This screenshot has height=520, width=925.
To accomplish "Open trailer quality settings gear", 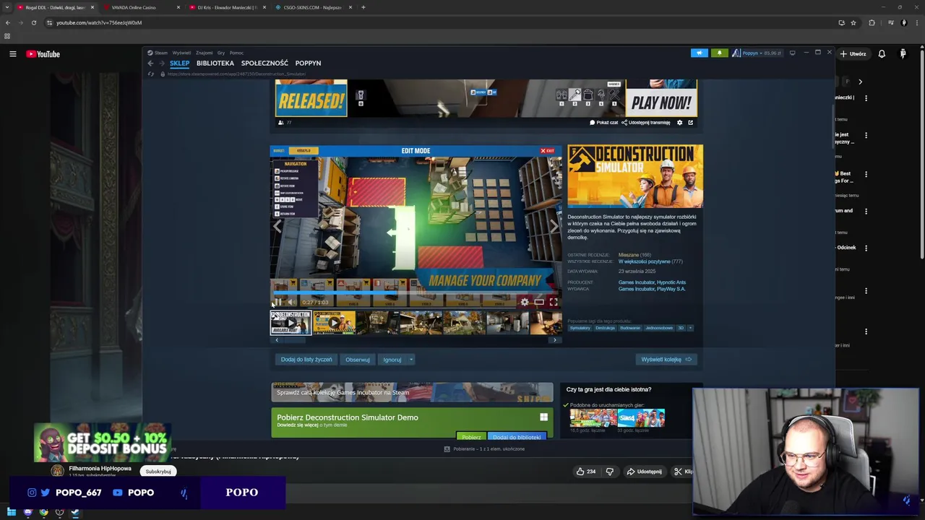I will point(525,302).
